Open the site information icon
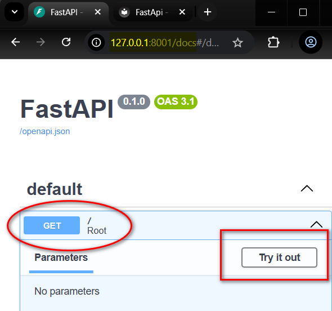This screenshot has height=311, width=332. (96, 42)
